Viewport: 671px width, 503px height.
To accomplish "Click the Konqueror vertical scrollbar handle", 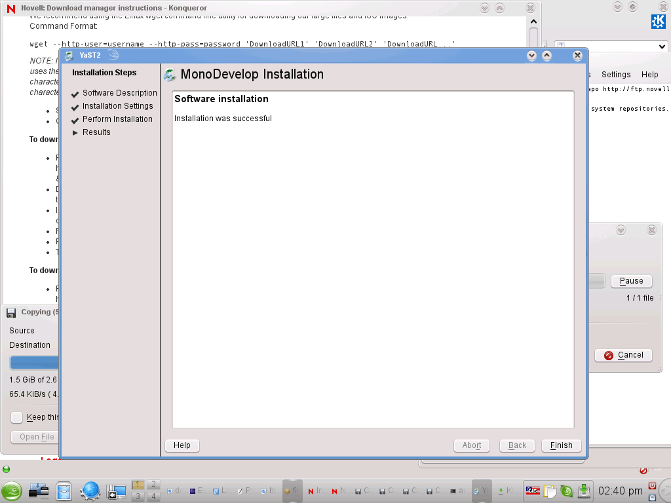I will 533,37.
